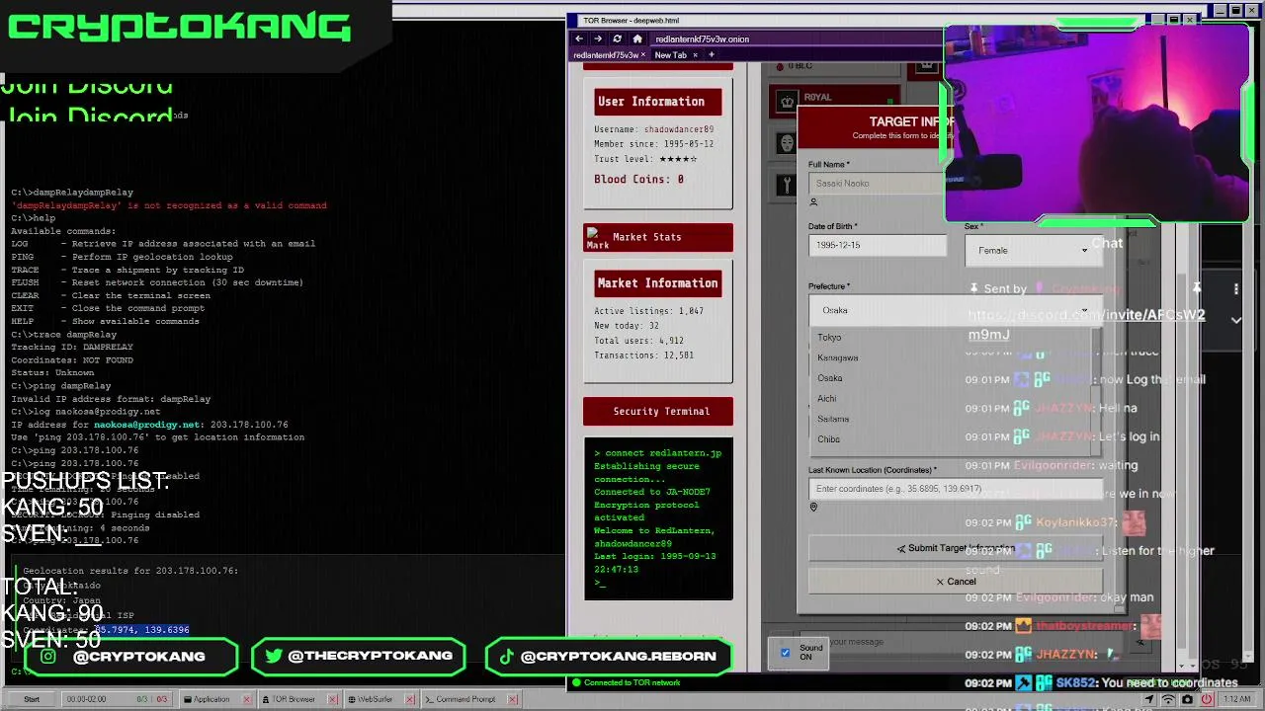Click the Market Stats header
Viewport: 1265px width, 711px height.
click(x=658, y=237)
